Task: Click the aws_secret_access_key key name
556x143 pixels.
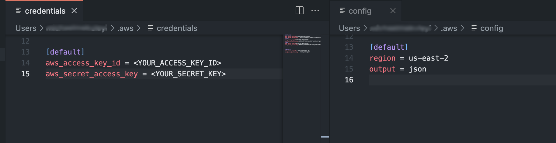Action: (x=92, y=74)
